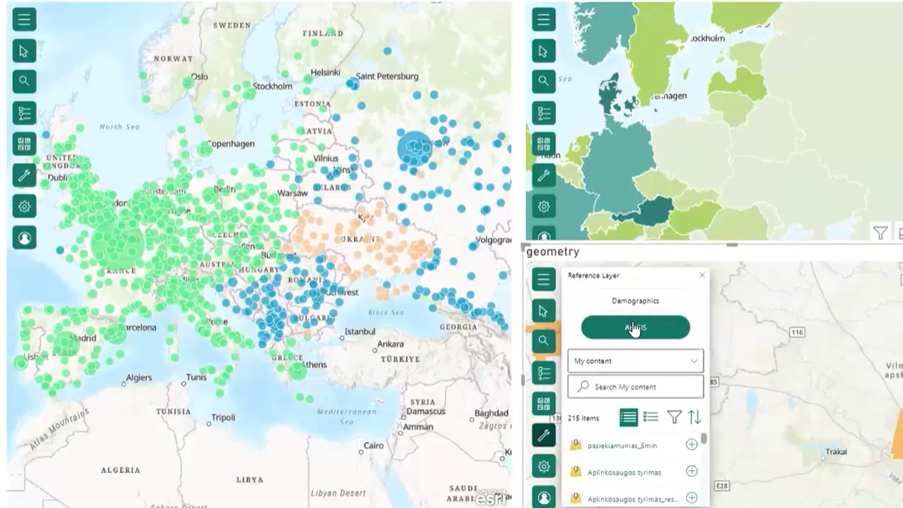903x508 pixels.
Task: Switch to the Demographics tab
Action: click(x=635, y=301)
